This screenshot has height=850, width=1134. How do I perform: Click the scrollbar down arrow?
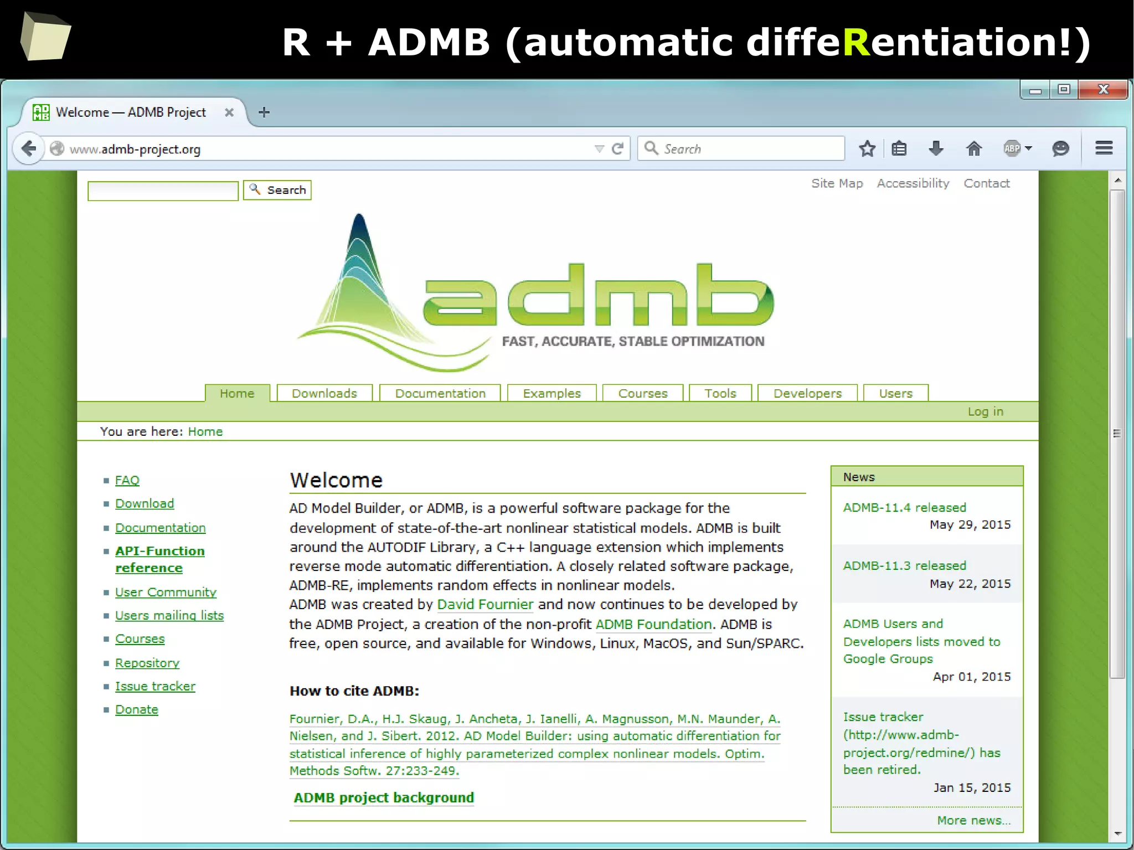(x=1117, y=833)
